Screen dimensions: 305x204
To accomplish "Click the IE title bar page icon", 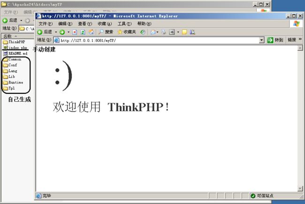I will (38, 16).
